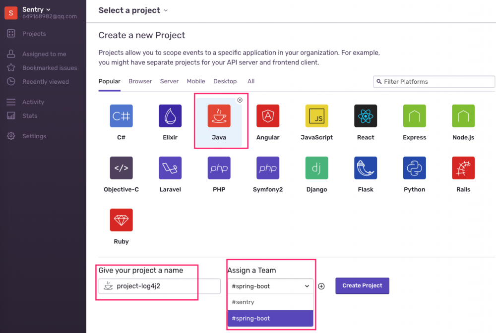Choose the Laravel platform icon

click(x=170, y=168)
